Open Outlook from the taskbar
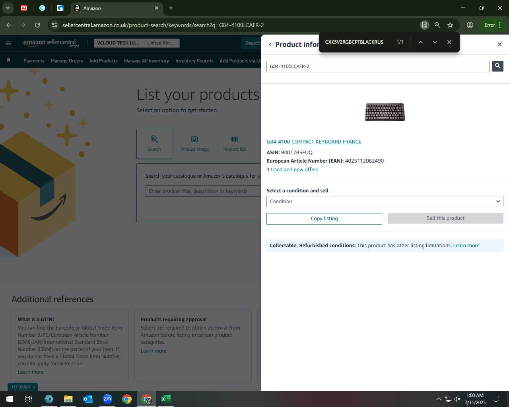This screenshot has width=509, height=407. 88,399
